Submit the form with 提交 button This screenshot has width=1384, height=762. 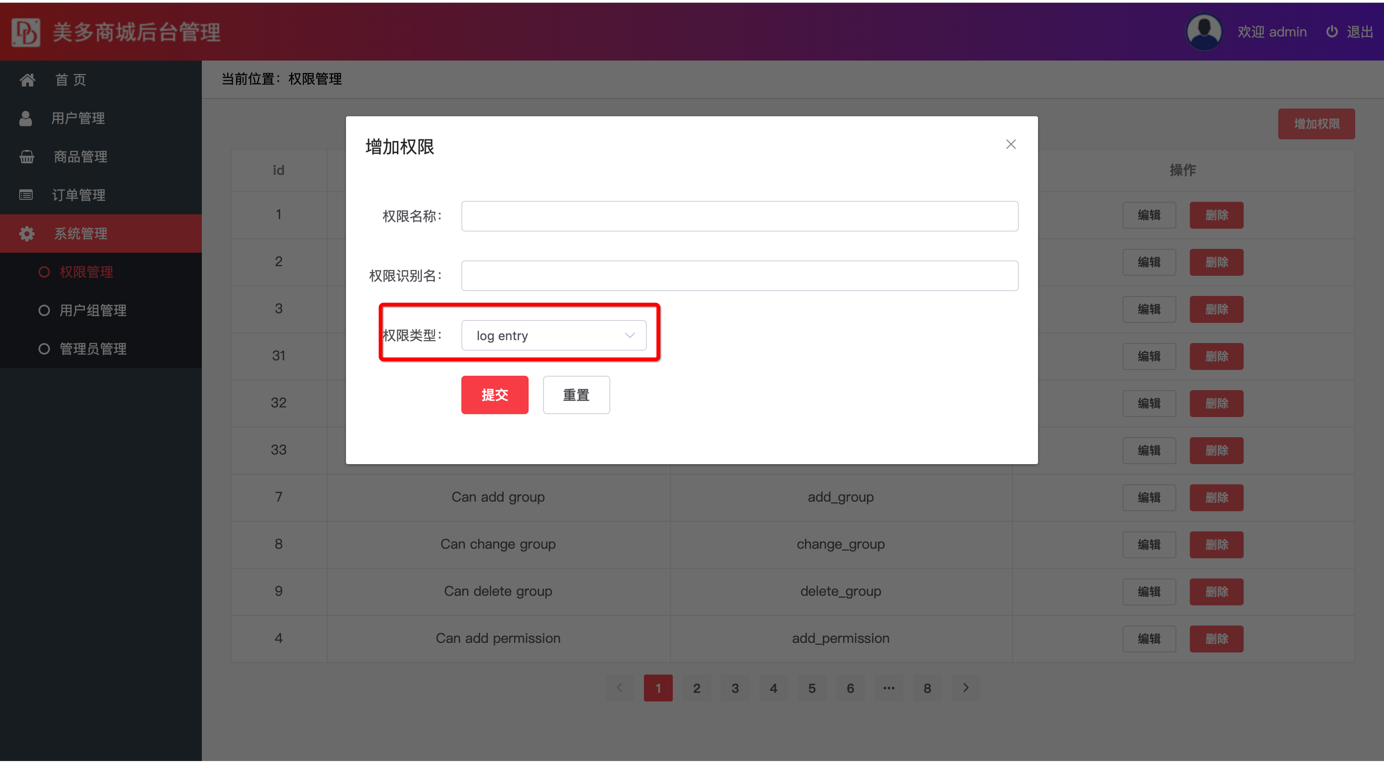coord(494,395)
